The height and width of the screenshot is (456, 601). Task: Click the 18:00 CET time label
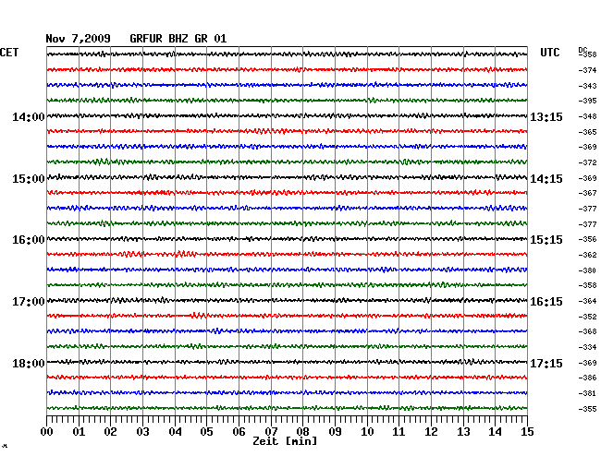click(x=29, y=363)
